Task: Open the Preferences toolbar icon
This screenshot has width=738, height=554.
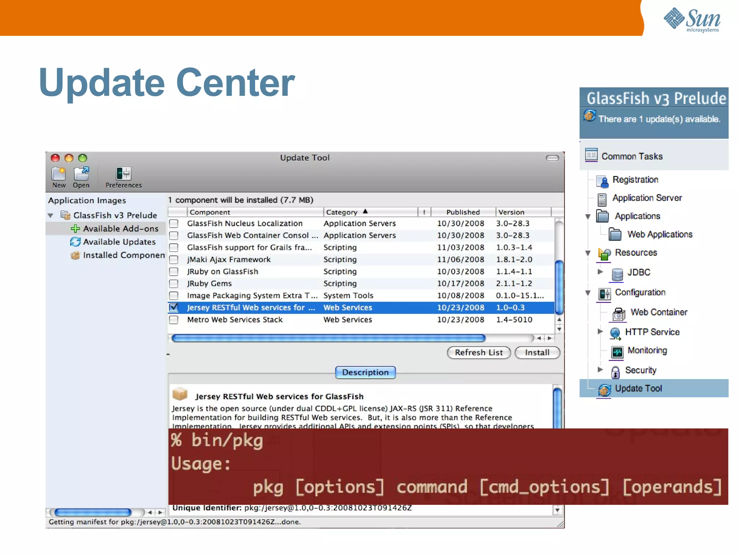Action: point(123,174)
